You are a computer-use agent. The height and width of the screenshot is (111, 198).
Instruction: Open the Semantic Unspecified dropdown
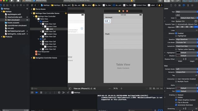click(x=187, y=72)
